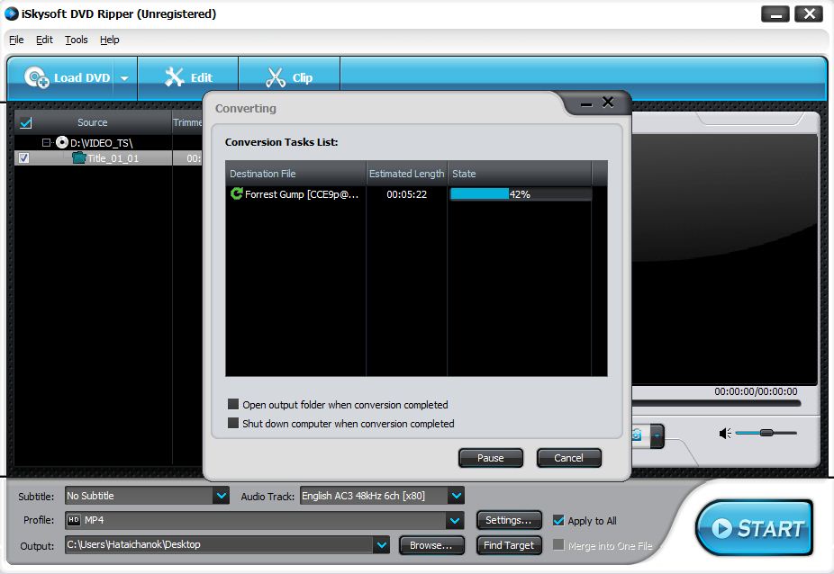Toggle Merge into One File checkbox
This screenshot has width=834, height=574.
(558, 545)
